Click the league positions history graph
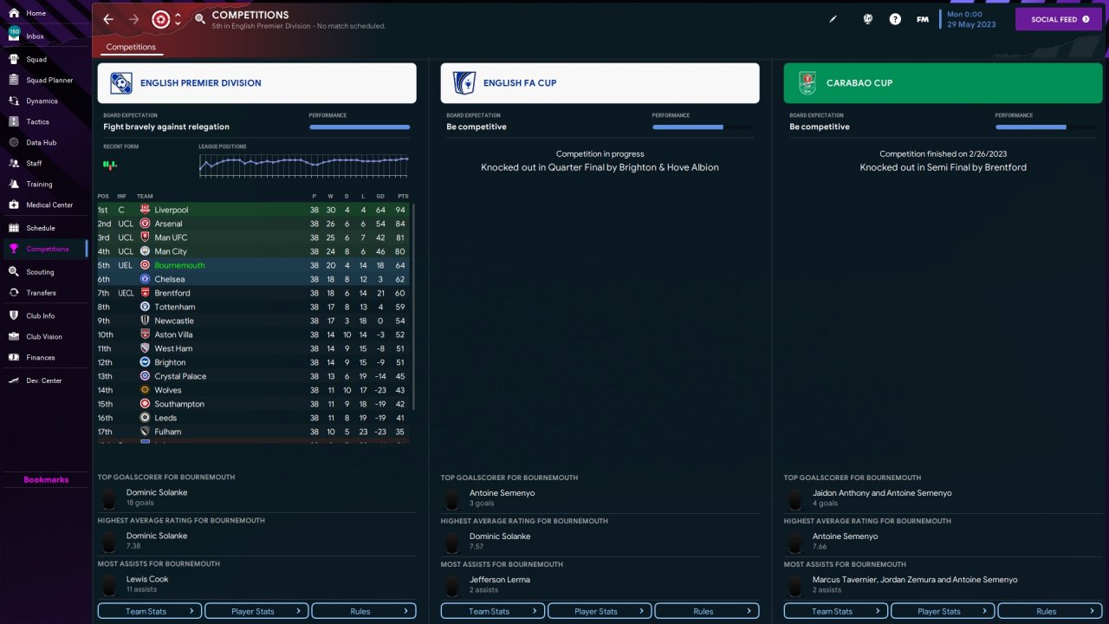This screenshot has height=624, width=1109. click(x=304, y=165)
